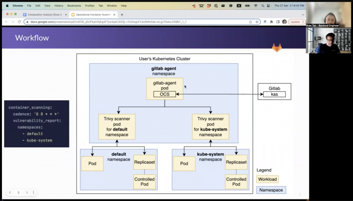Select Replicaset in kube-system namespace
Screen dimensions: 353x201
coord(236,162)
